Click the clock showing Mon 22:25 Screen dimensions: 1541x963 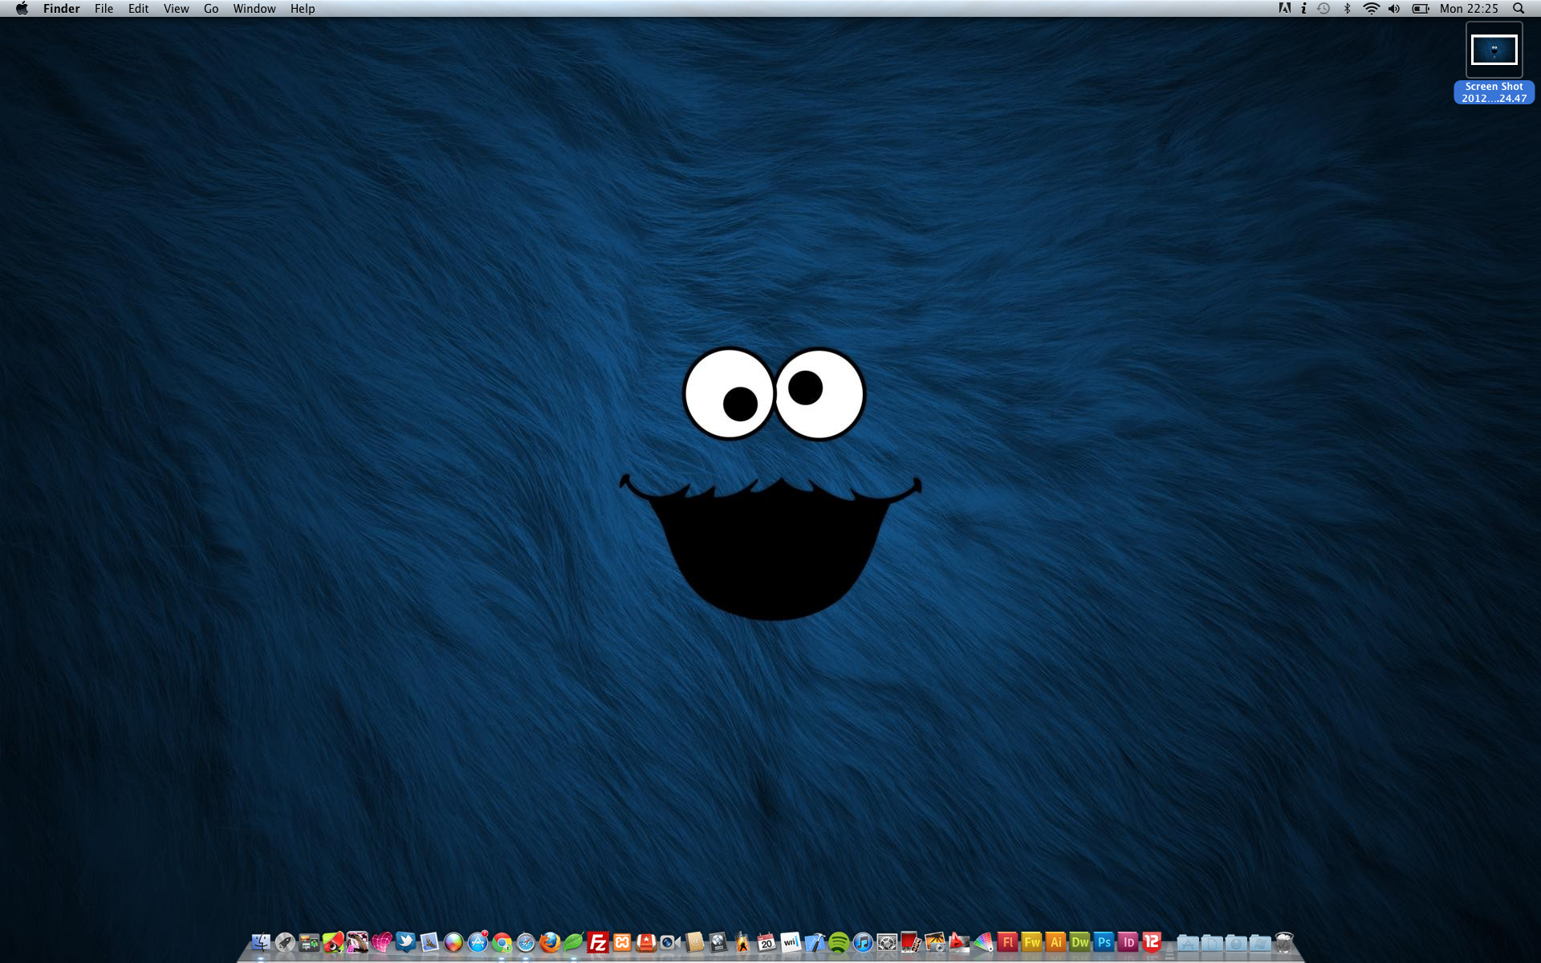tap(1469, 8)
